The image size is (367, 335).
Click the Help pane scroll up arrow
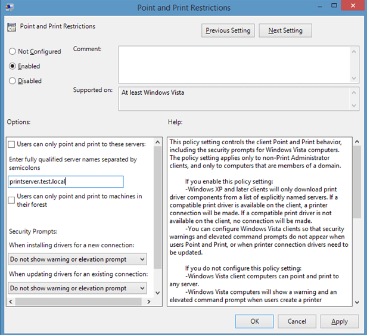click(x=357, y=141)
